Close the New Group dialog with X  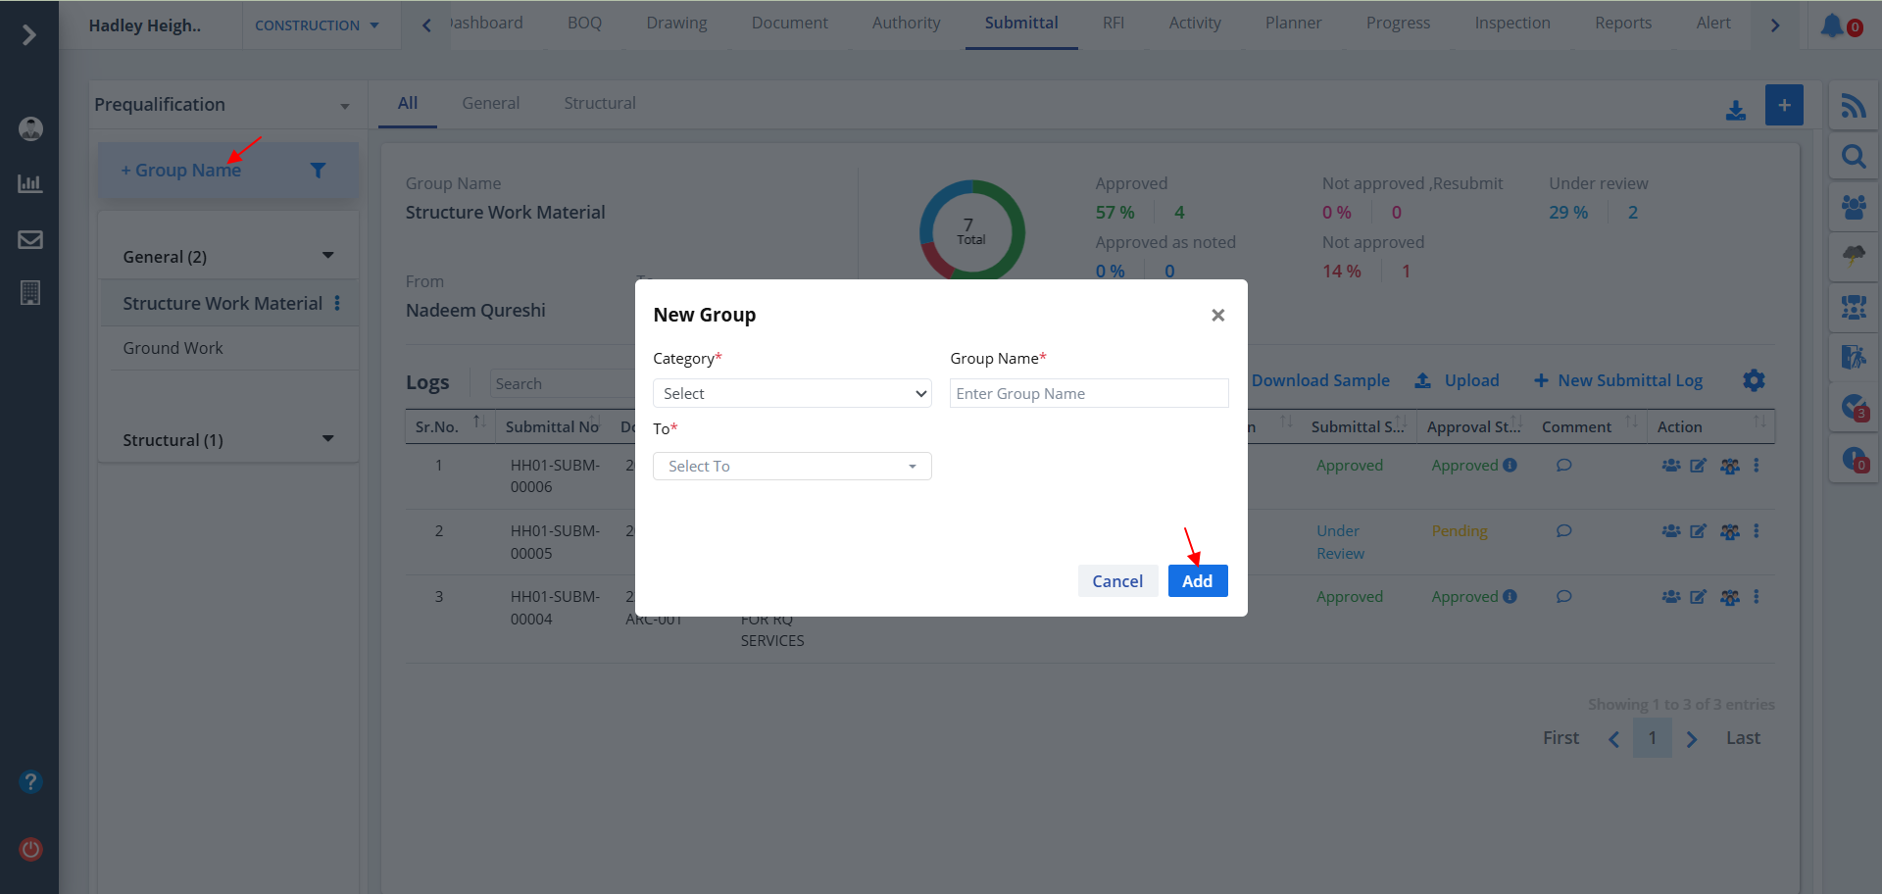pyautogui.click(x=1217, y=315)
